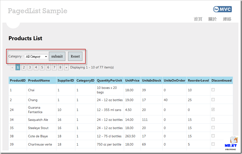Viewport: 242px width, 154px height.
Task: Go to page 3 in pager
Action: (x=30, y=68)
